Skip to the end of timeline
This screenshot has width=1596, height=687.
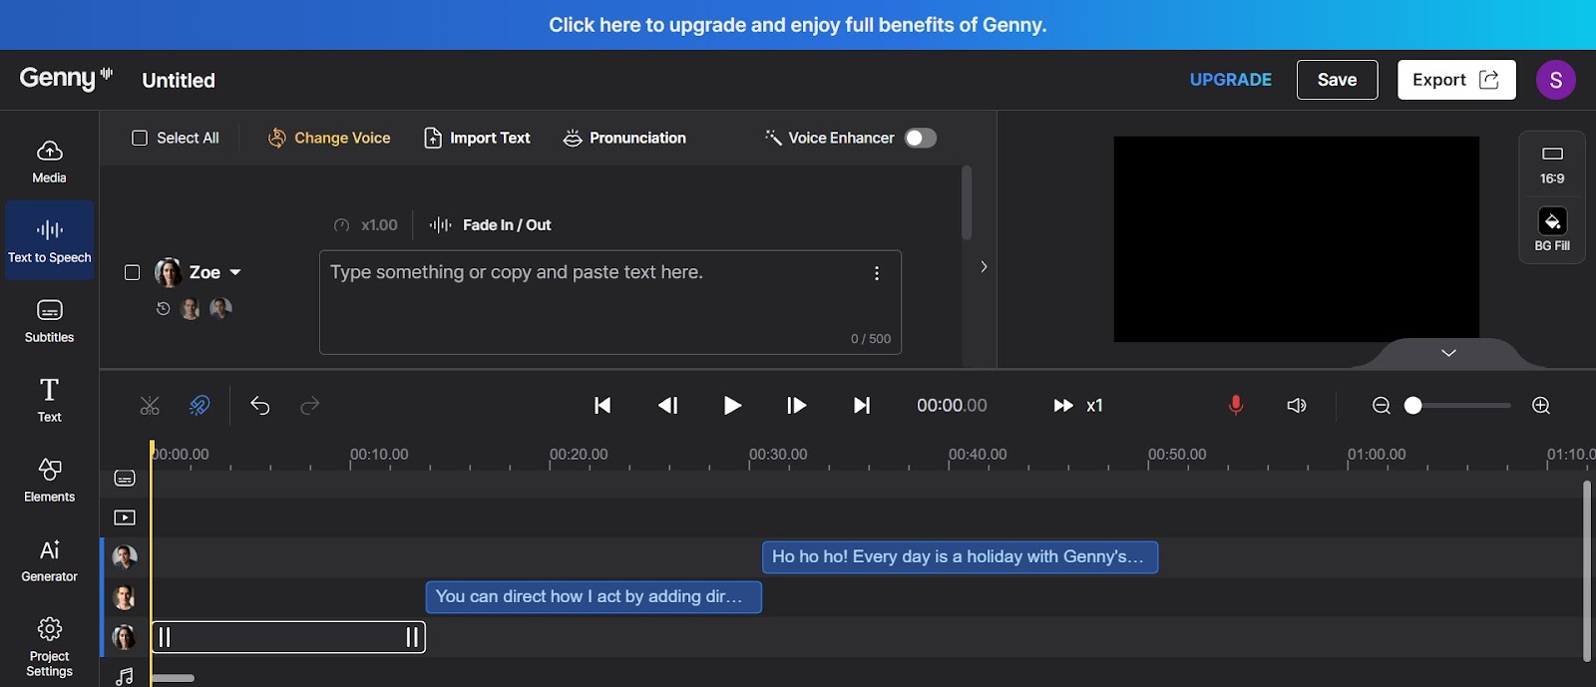[862, 406]
